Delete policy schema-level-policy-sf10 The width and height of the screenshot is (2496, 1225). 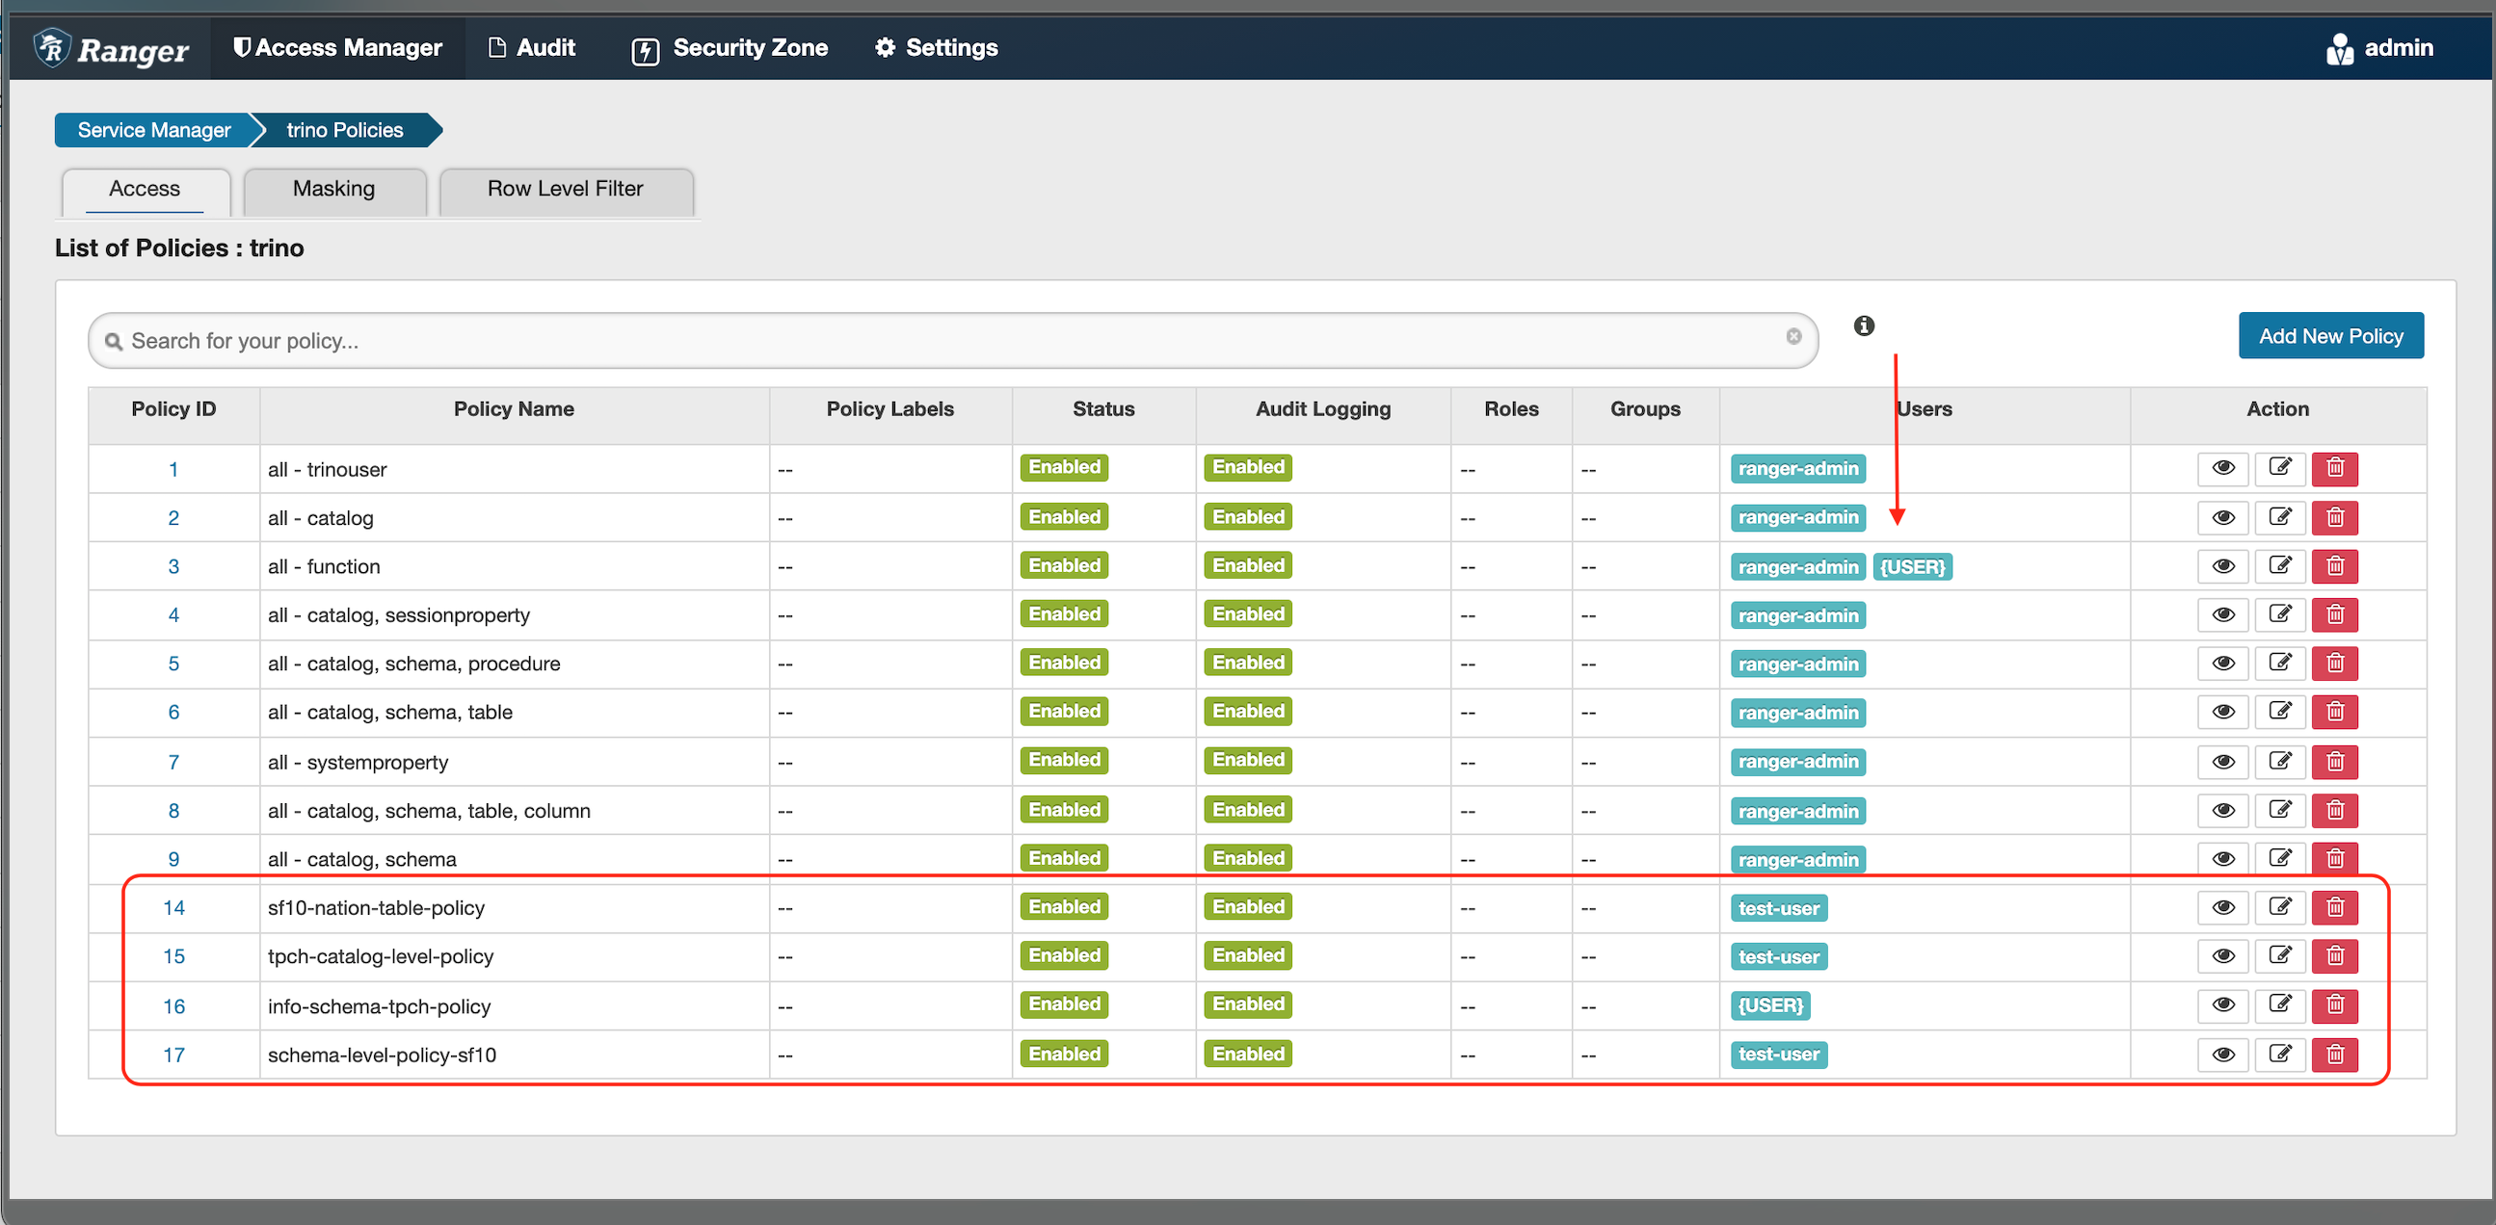click(2334, 1054)
